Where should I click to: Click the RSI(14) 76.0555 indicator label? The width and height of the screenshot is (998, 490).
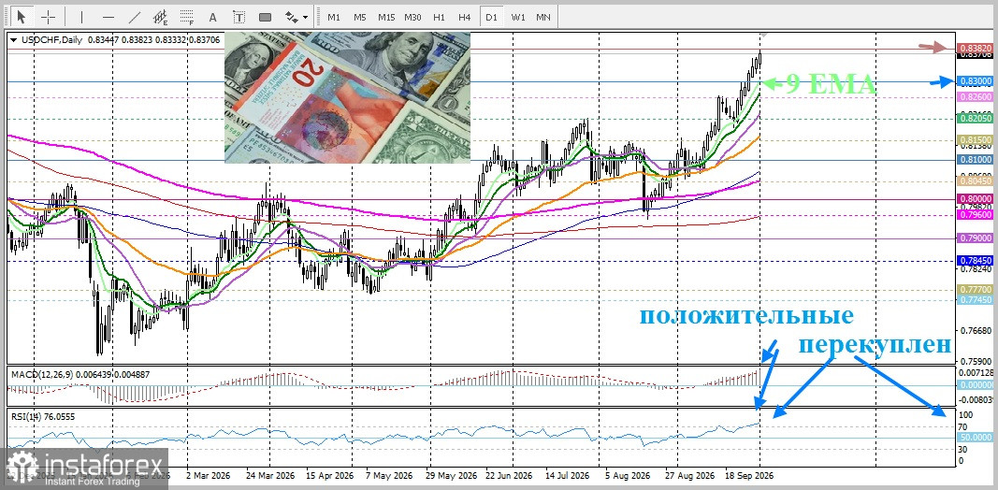[43, 415]
